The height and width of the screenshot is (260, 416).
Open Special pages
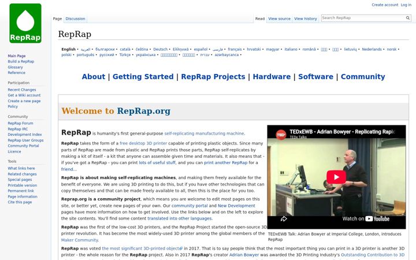click(x=20, y=180)
